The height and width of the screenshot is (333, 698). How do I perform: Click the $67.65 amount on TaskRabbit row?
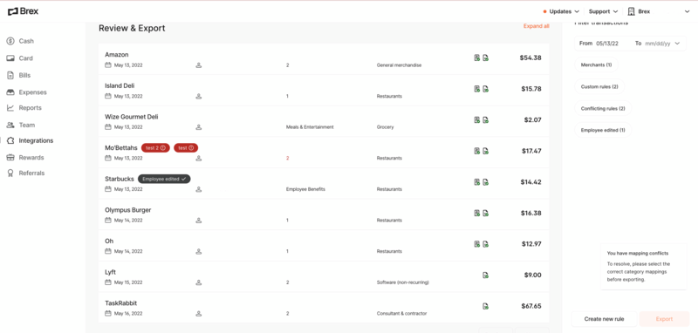(531, 306)
